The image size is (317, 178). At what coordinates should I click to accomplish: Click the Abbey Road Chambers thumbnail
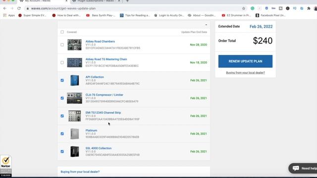pyautogui.click(x=75, y=44)
